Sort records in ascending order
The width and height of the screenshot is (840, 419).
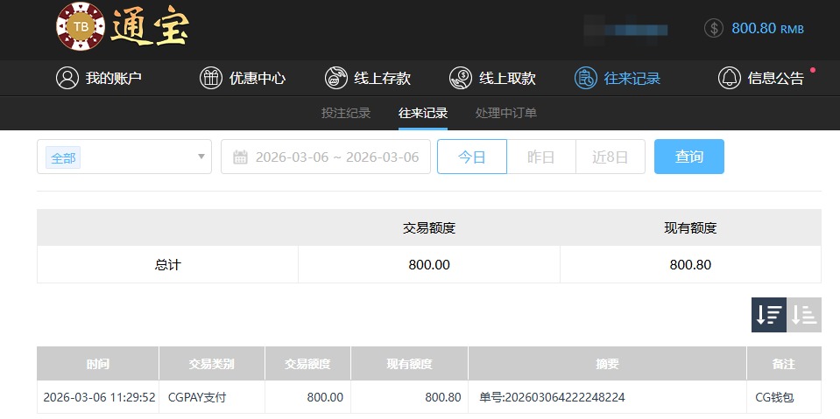[x=804, y=315]
